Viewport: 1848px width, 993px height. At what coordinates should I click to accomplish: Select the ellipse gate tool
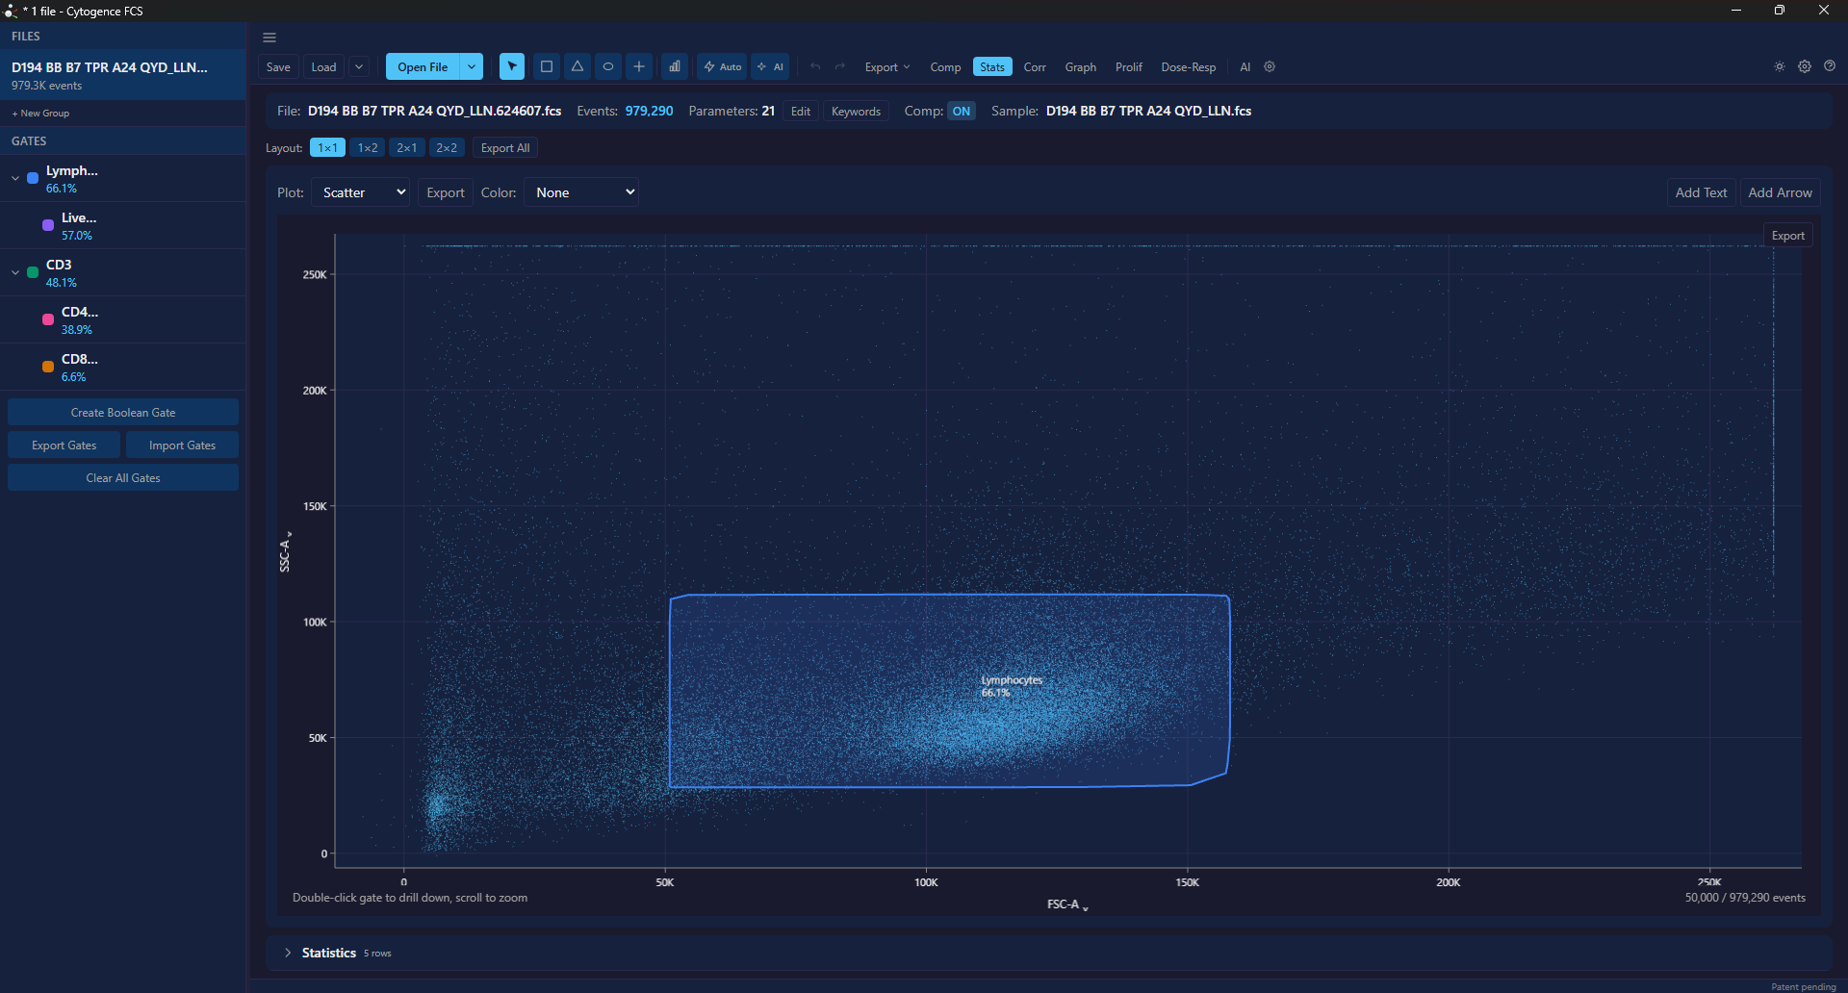pyautogui.click(x=608, y=66)
